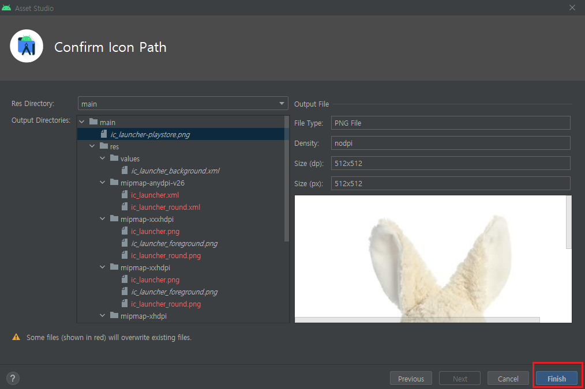Collapse the res folder node
The image size is (585, 389).
click(x=92, y=146)
